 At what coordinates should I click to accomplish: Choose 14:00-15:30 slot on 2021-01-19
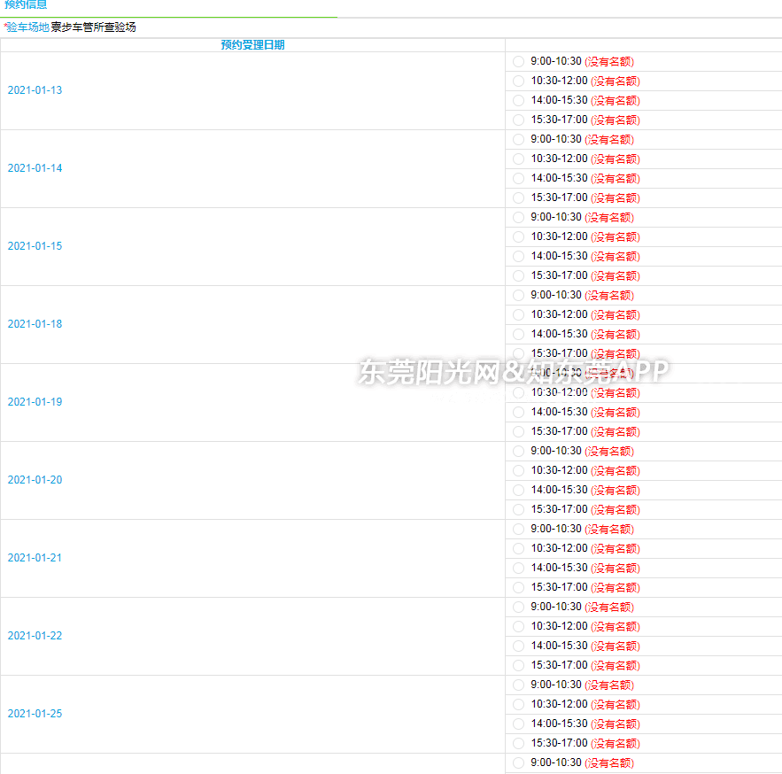tap(519, 413)
